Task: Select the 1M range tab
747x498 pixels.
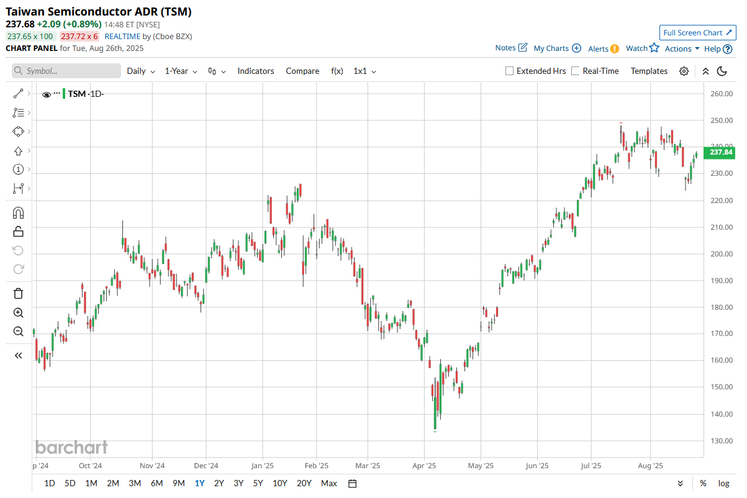Action: (91, 483)
